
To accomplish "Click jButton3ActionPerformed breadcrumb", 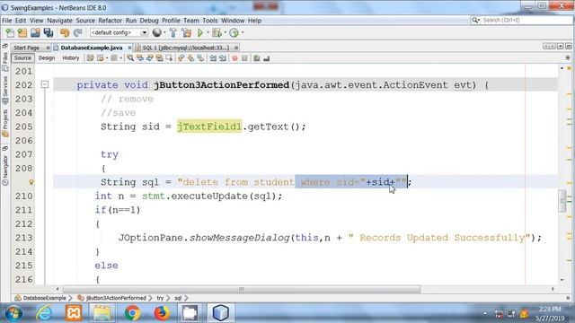I will pos(116,298).
